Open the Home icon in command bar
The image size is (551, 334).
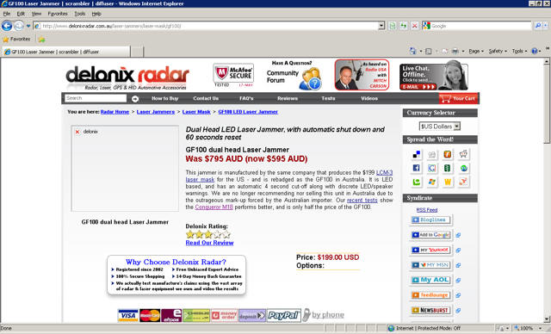click(413, 52)
